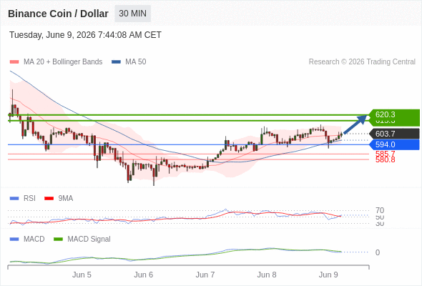Click the RSI 70 level label
Image resolution: width=422 pixels, height=286 pixels.
click(x=380, y=210)
